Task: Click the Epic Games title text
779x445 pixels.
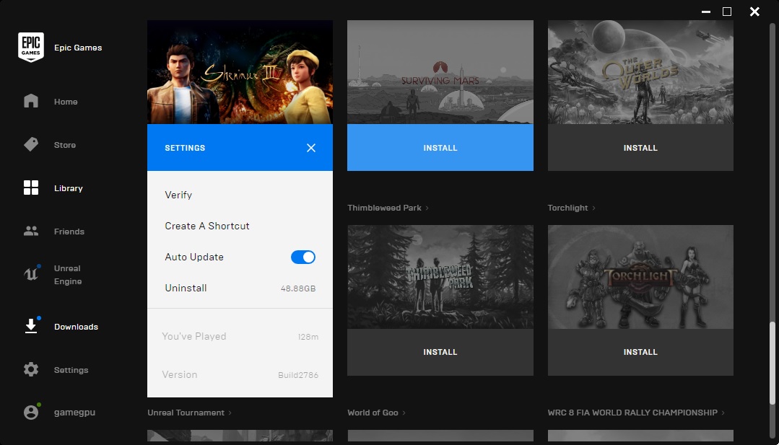Action: point(78,48)
